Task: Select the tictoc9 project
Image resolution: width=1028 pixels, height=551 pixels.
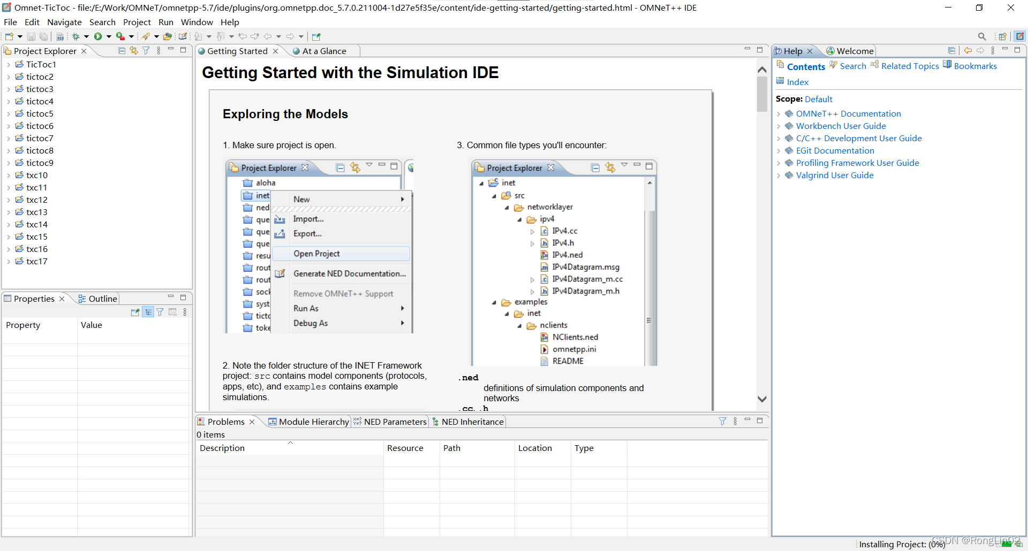Action: 40,163
